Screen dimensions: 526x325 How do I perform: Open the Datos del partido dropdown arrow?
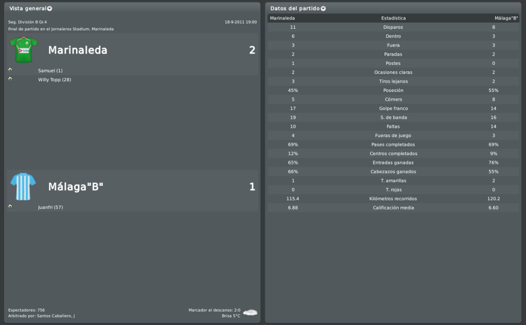coord(323,8)
